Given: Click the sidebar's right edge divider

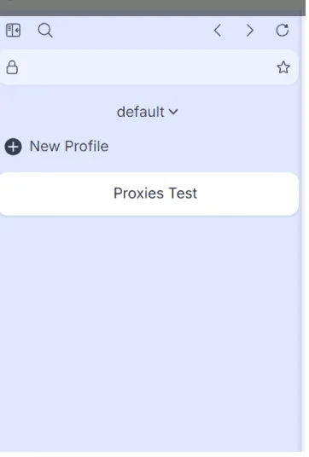Looking at the screenshot, I should point(303,233).
